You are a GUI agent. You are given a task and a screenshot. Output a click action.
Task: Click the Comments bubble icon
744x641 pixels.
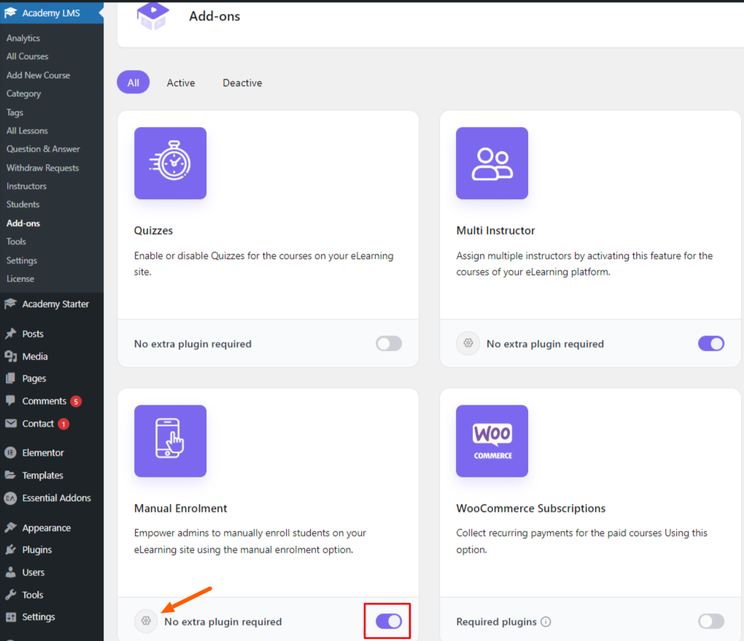tap(10, 400)
